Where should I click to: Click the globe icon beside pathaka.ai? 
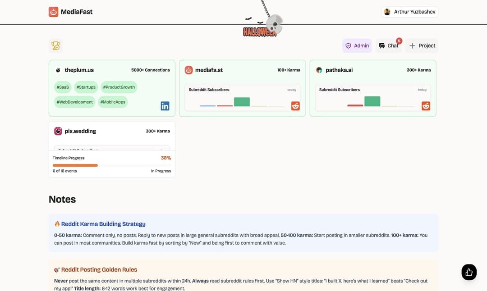tap(319, 70)
